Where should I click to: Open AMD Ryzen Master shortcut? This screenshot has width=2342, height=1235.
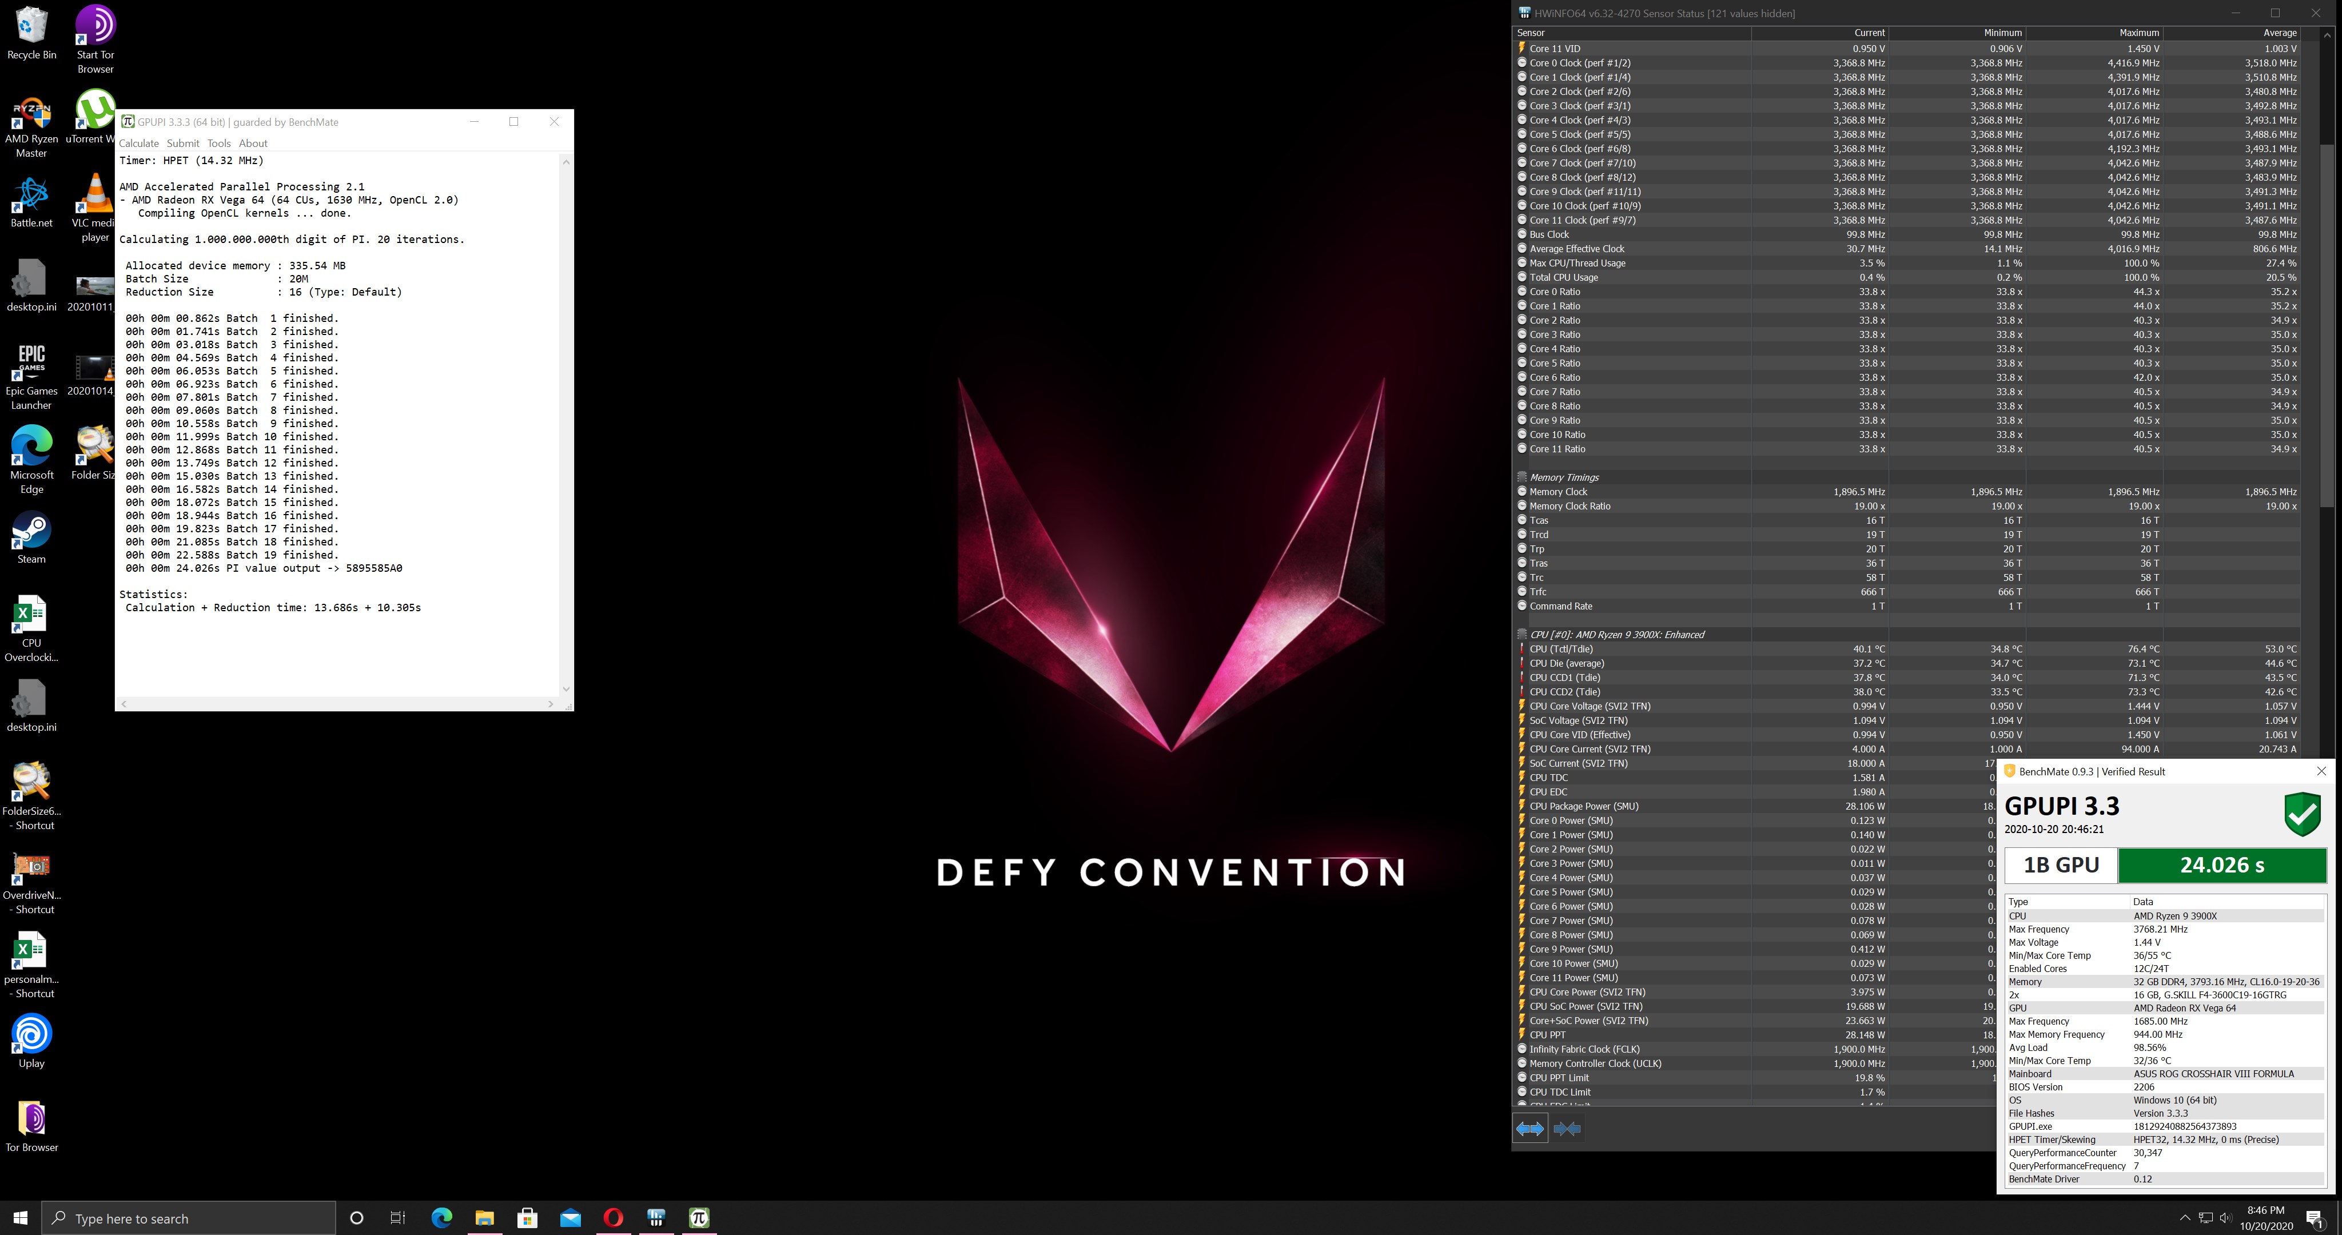(x=32, y=128)
